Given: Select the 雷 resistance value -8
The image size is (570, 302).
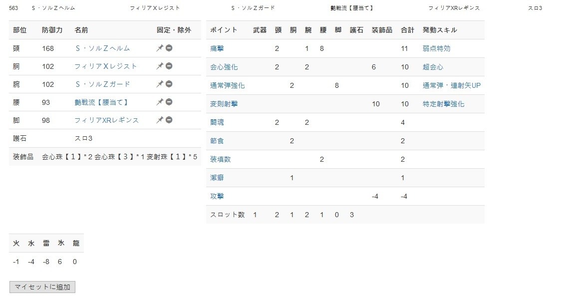Looking at the screenshot, I should (46, 262).
